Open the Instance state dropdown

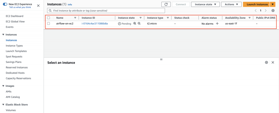click(x=205, y=4)
